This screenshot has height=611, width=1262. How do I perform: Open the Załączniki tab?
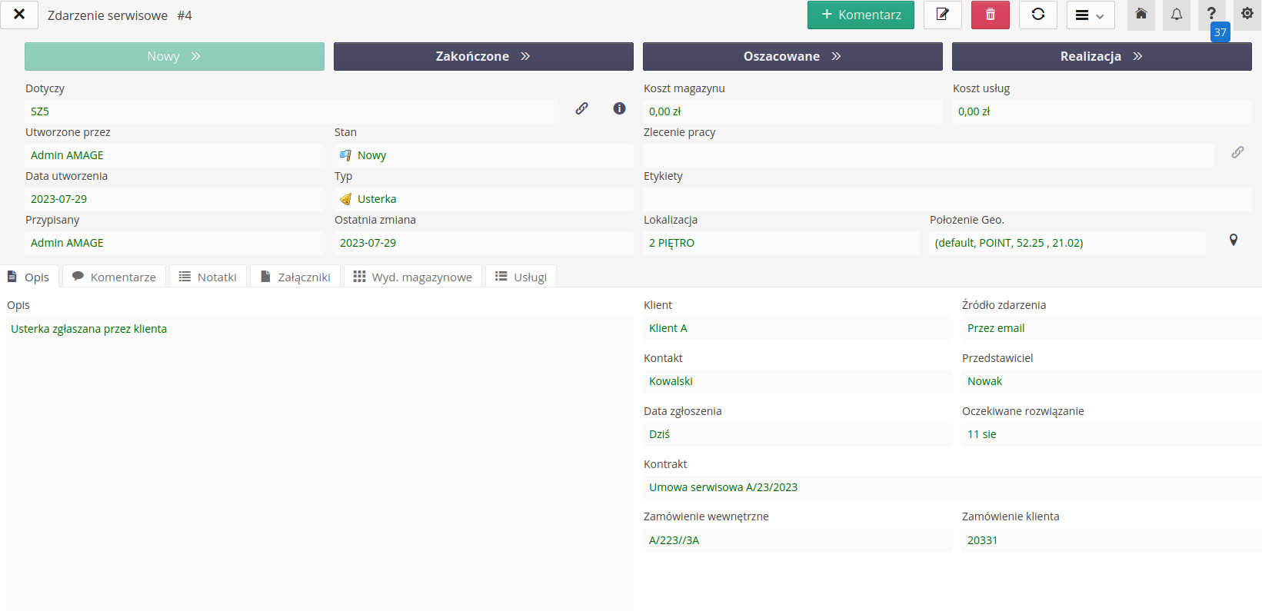point(295,277)
